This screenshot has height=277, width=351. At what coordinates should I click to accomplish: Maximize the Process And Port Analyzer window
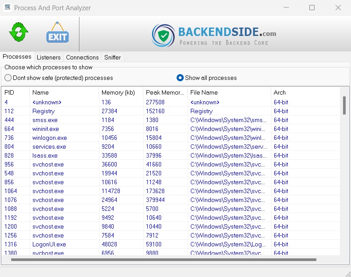(x=312, y=8)
